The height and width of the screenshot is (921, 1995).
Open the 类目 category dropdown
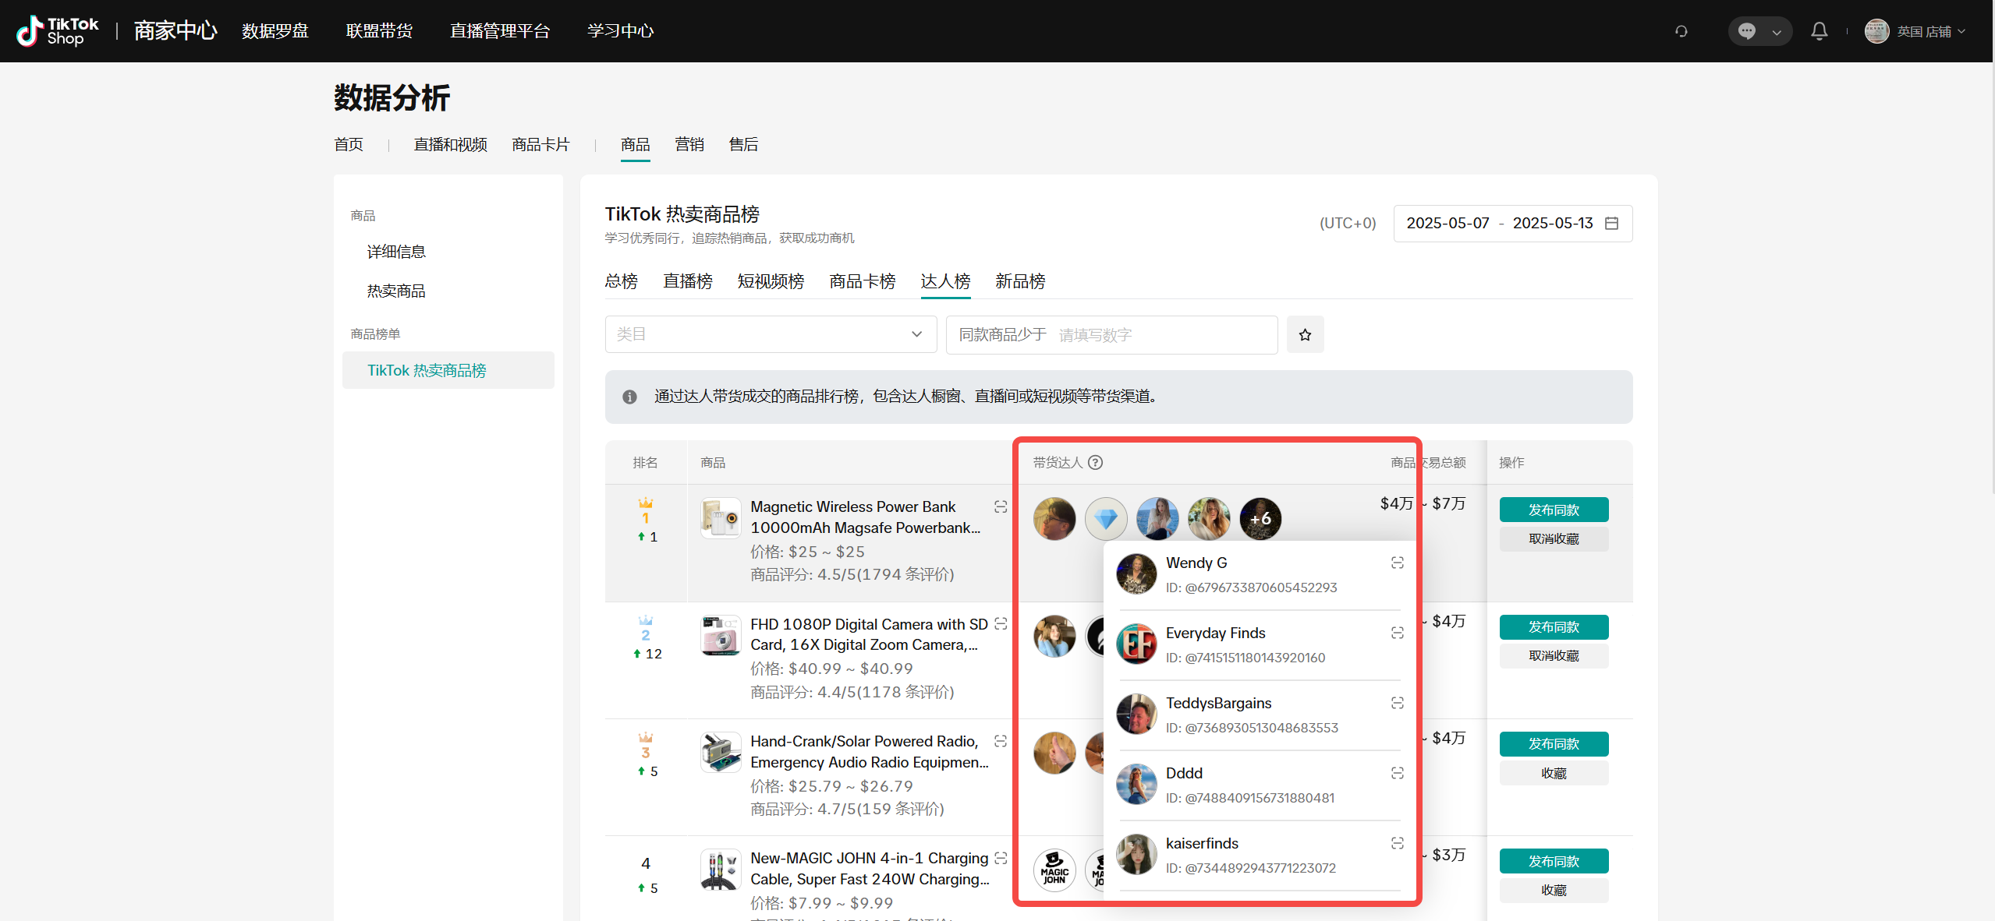(x=770, y=335)
